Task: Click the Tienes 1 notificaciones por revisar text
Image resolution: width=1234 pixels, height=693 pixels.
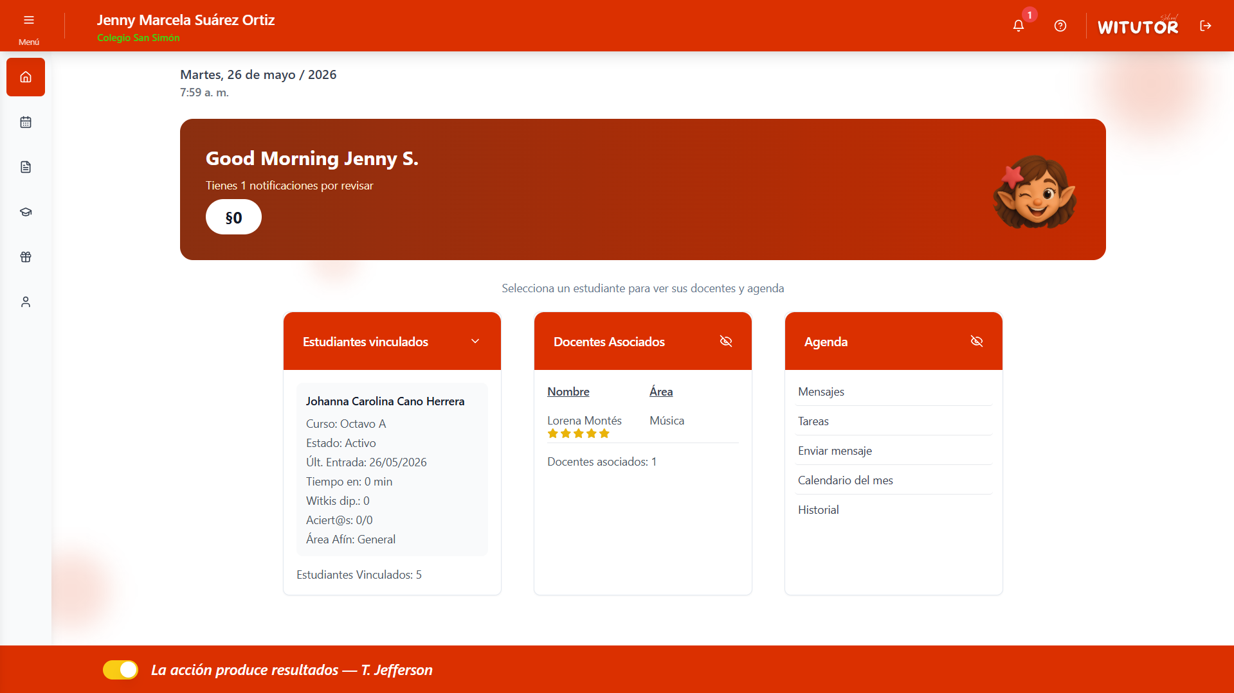Action: pos(289,186)
